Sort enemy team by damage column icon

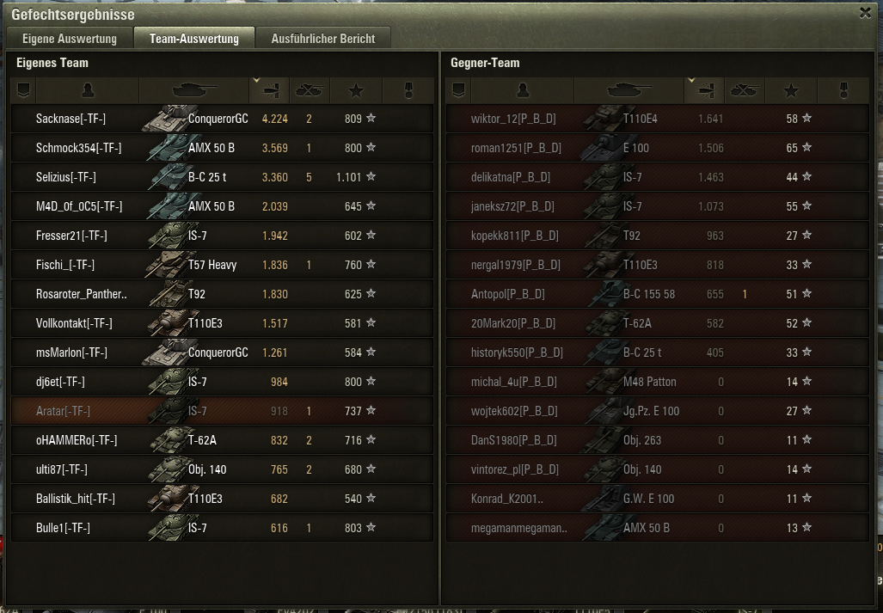click(x=704, y=90)
